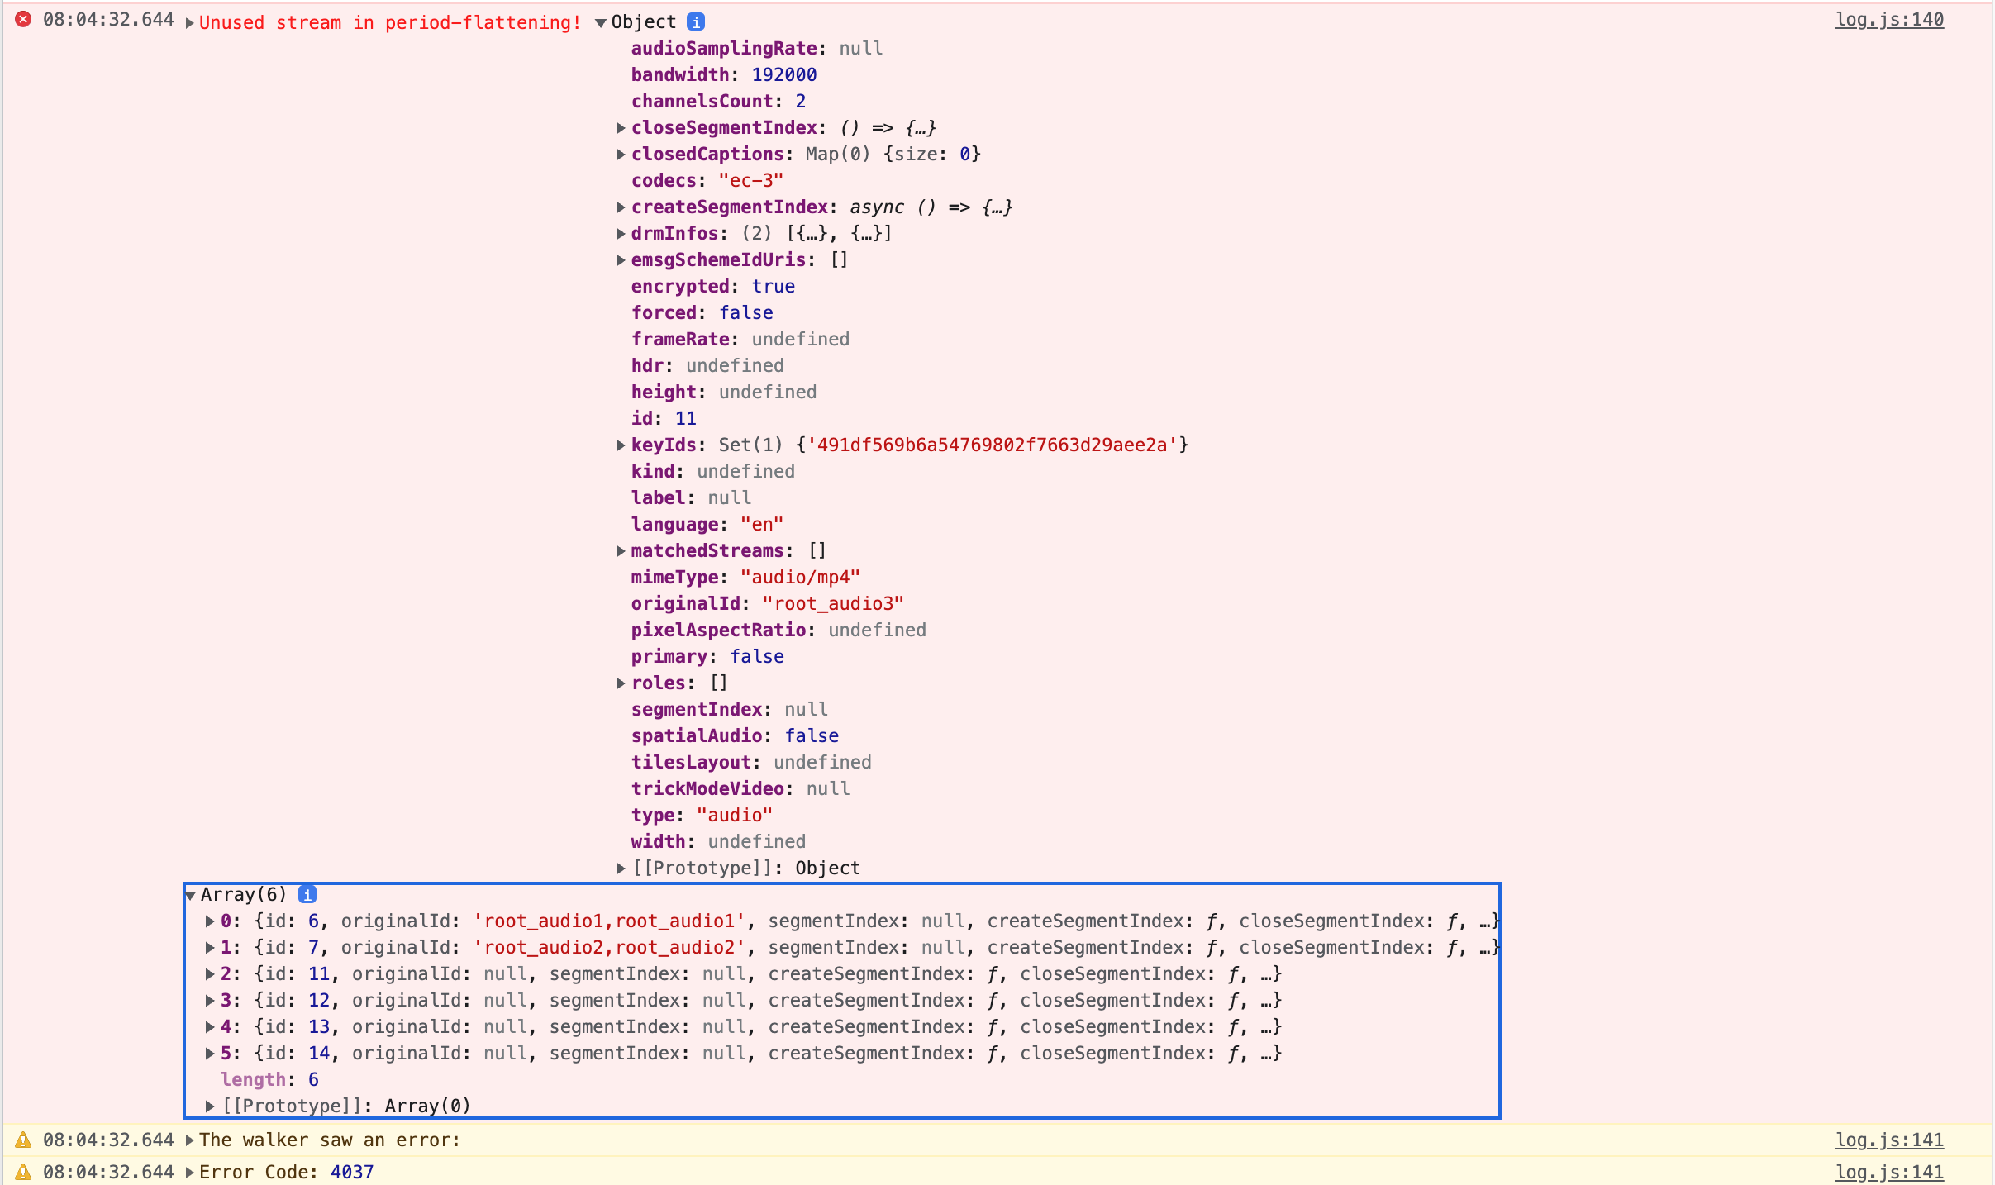This screenshot has height=1185, width=1995.
Task: Expand the closedCaptions Map entry
Action: pos(621,155)
